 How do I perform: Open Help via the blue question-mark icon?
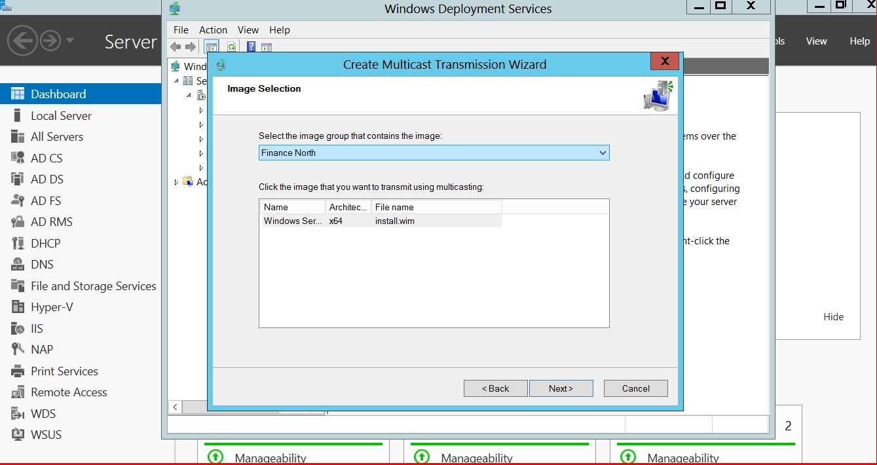coord(251,46)
